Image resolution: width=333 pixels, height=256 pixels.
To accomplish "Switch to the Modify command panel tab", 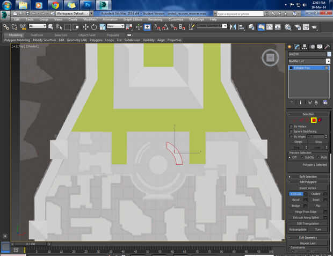I will pos(297,47).
